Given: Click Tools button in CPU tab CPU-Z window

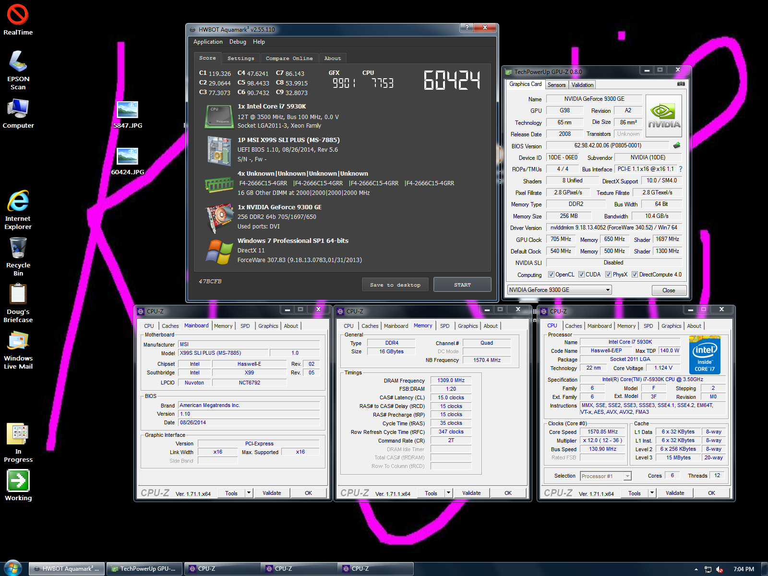Looking at the screenshot, I should click(635, 493).
